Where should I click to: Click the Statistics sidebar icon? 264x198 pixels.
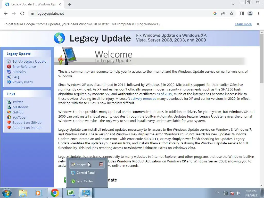coord(9,72)
